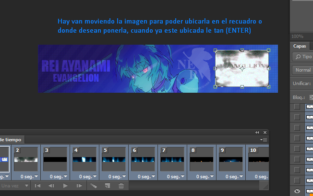313x196 pixels.
Task: Select frame 3 thumbnail
Action: click(x=55, y=159)
